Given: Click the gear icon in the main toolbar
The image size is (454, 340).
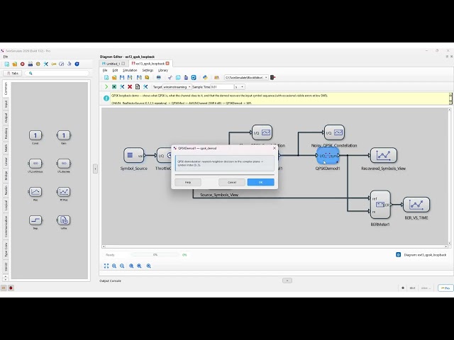Looking at the screenshot, I should point(38,64).
